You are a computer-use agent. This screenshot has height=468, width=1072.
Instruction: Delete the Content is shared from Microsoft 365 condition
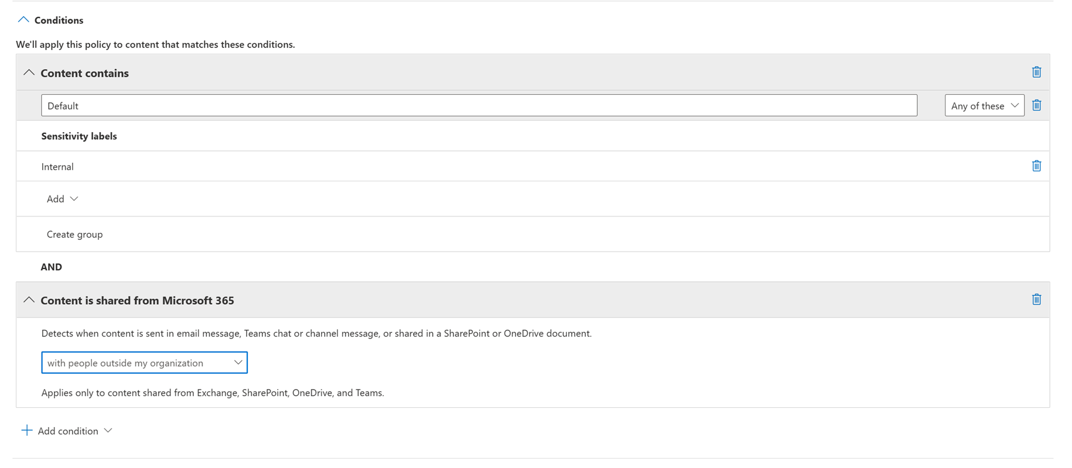tap(1036, 300)
